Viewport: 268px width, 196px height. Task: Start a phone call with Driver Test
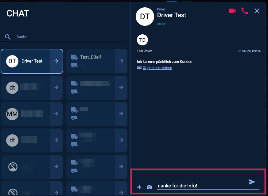(245, 11)
